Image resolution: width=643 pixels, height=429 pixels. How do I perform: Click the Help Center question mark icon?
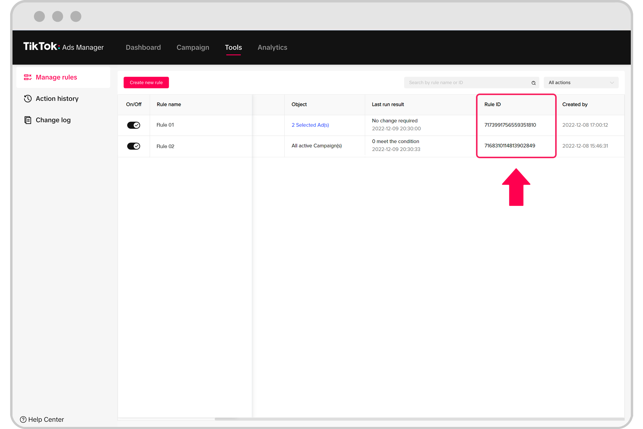click(x=23, y=419)
